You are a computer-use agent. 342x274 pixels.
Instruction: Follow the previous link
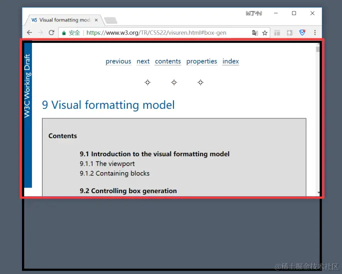coord(118,61)
